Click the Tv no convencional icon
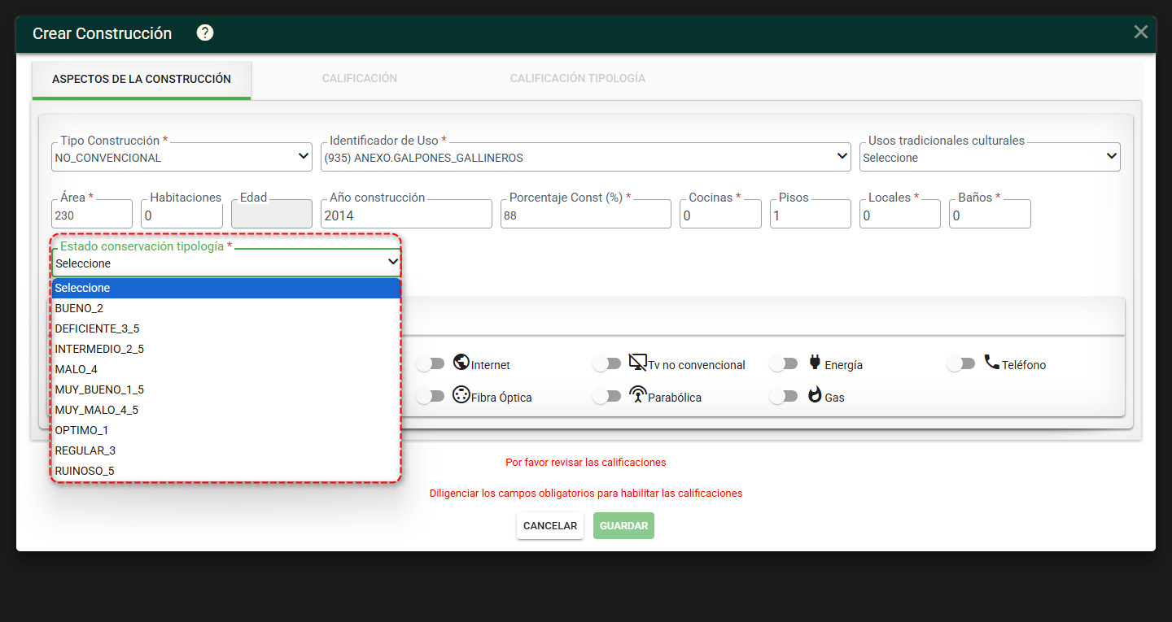1172x622 pixels. (x=637, y=363)
